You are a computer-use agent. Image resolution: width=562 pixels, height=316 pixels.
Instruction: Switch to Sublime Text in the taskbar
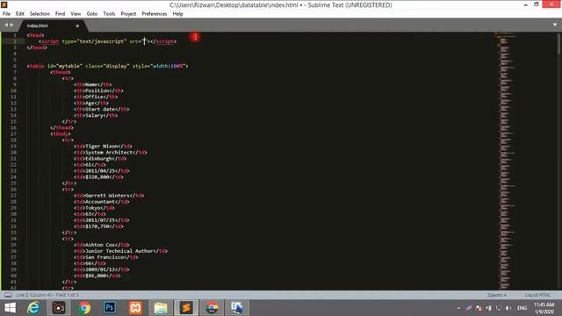(x=186, y=308)
